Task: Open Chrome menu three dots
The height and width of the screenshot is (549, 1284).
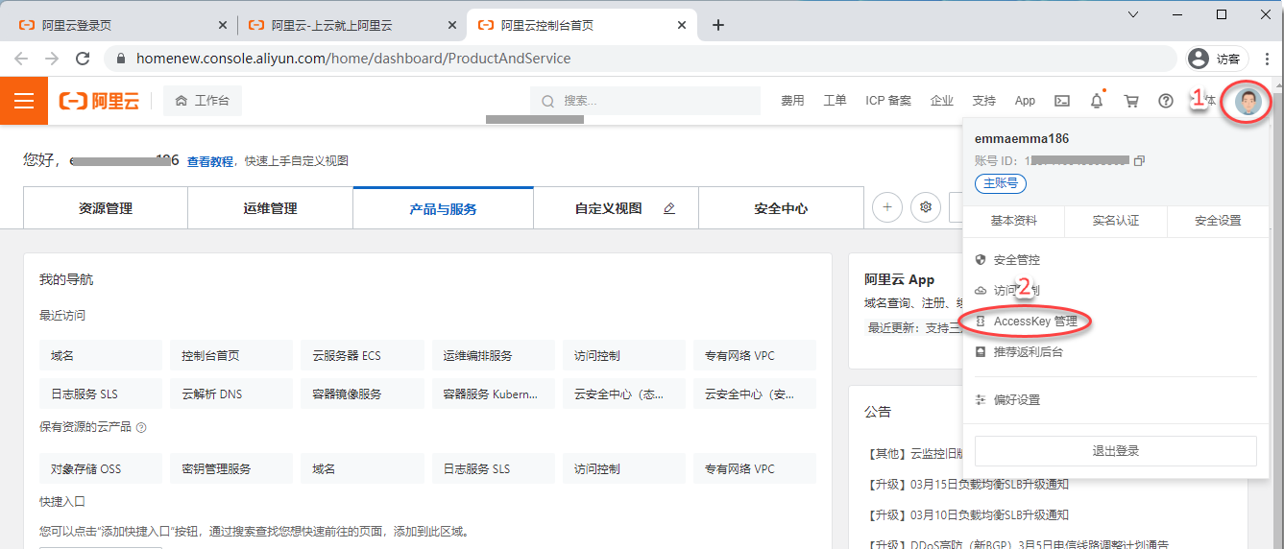Action: click(1266, 59)
